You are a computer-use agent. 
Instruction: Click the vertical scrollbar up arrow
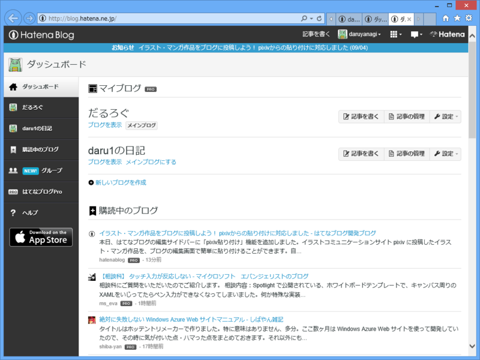(472, 36)
